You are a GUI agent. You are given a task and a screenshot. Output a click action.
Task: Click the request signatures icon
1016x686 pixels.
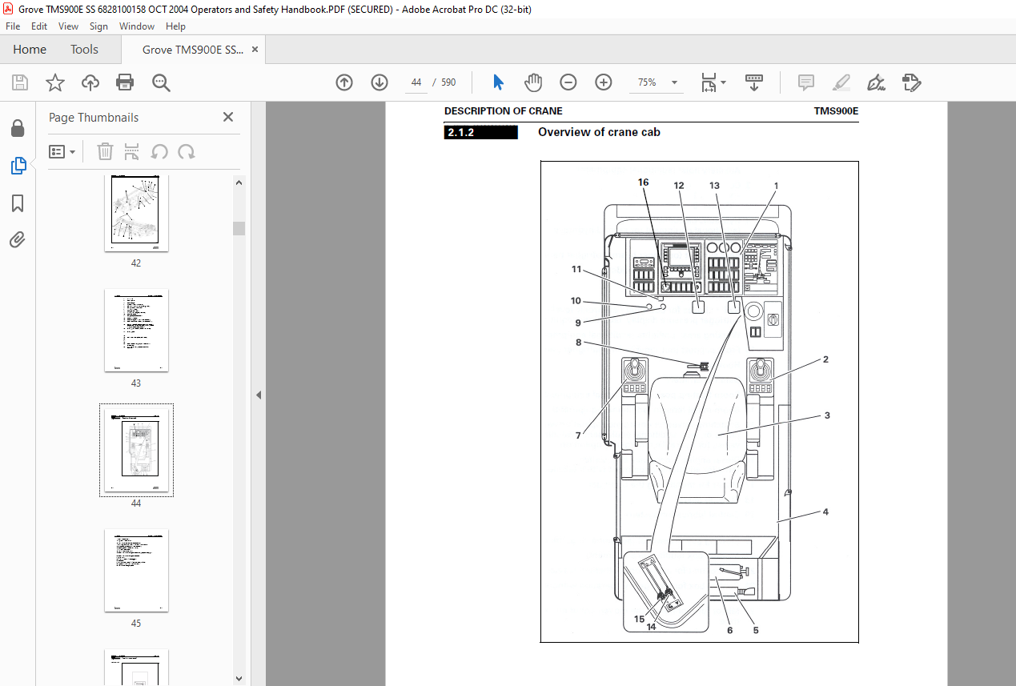tap(911, 82)
